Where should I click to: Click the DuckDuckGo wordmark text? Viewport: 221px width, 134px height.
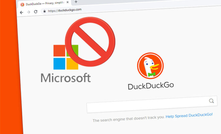pos(150,86)
